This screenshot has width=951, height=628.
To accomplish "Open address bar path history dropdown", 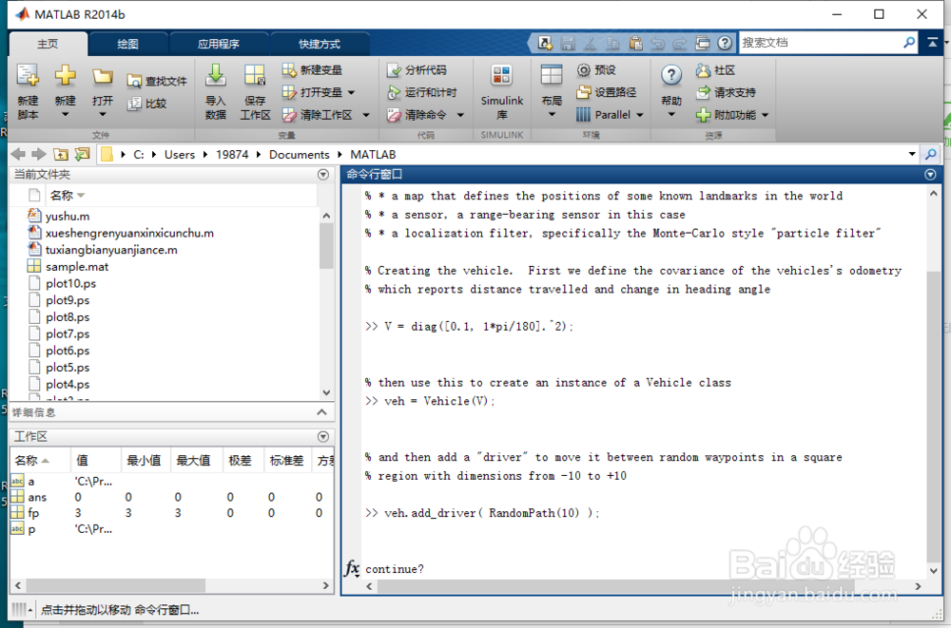I will (912, 154).
